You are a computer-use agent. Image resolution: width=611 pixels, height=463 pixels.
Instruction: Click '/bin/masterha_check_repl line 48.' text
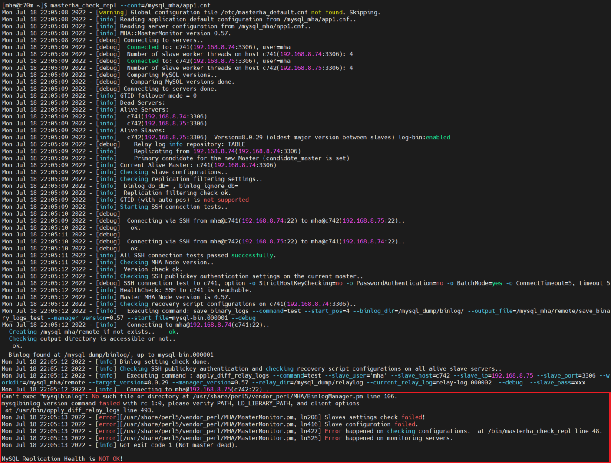pyautogui.click(x=545, y=431)
